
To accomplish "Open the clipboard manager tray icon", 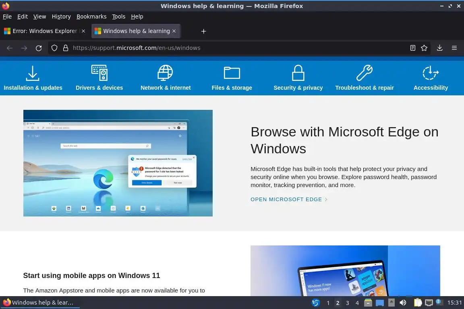I will [x=418, y=303].
